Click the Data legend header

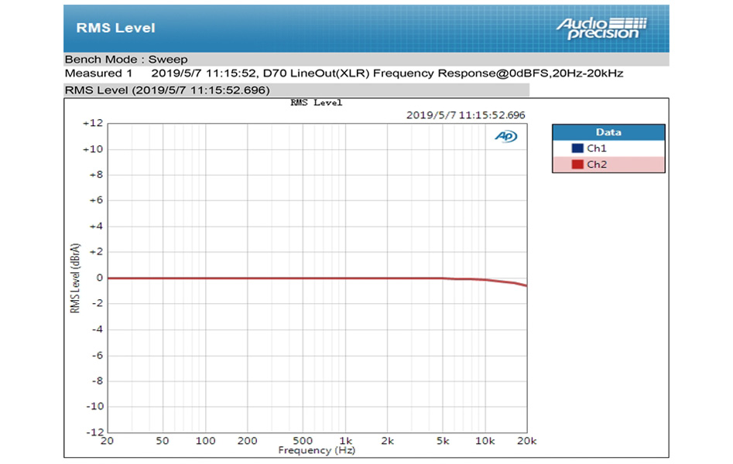(608, 132)
